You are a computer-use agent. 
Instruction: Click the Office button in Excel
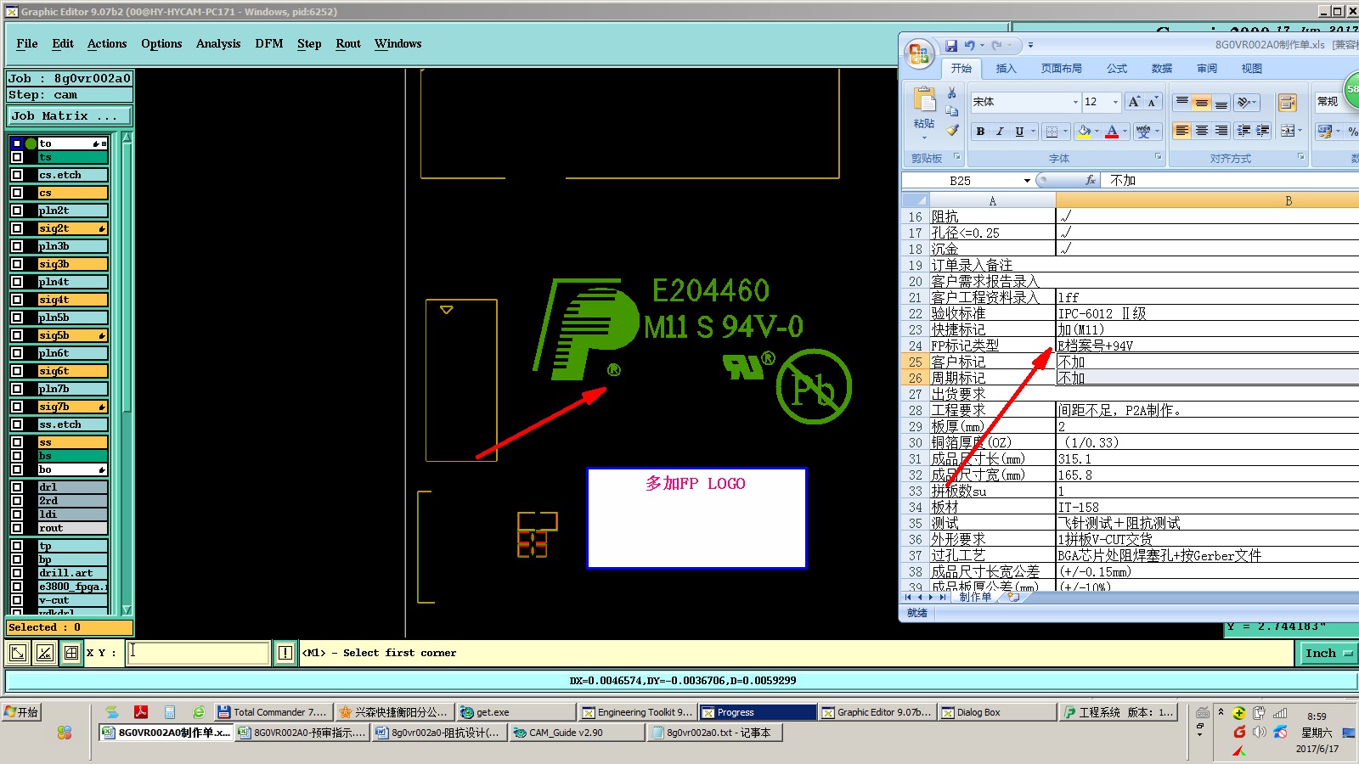tap(919, 53)
